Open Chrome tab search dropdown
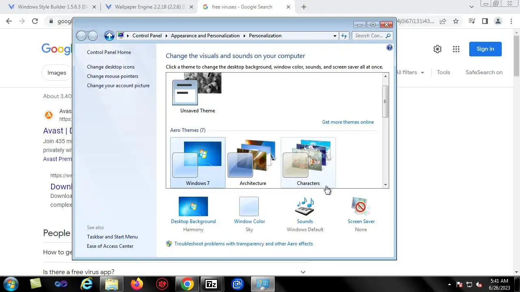Viewport: 520px width, 292px height. (x=472, y=7)
